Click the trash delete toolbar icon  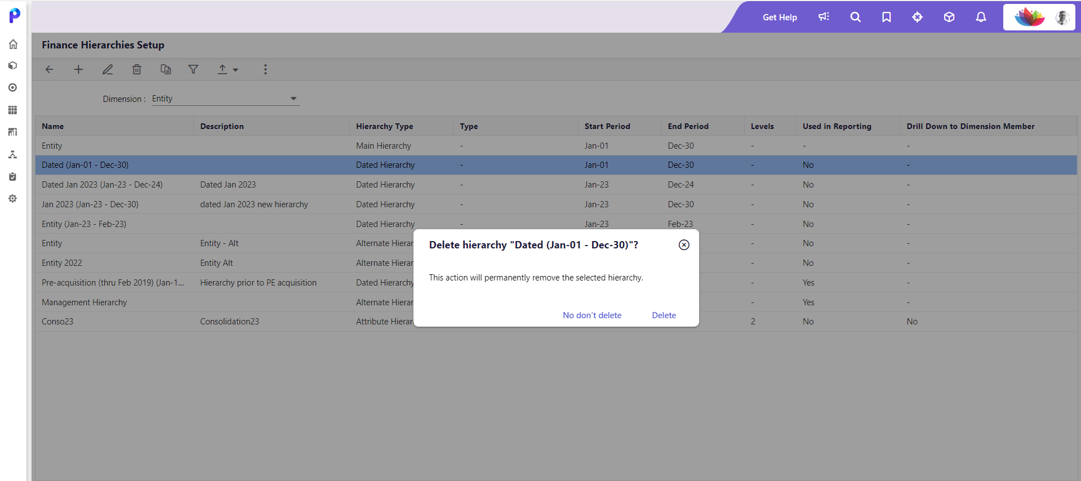pos(137,69)
